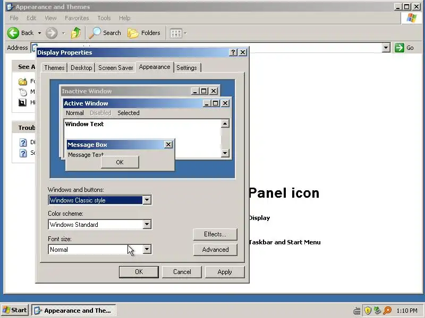Click the network computers icon in system tray
The width and height of the screenshot is (425, 318).
tap(377, 310)
